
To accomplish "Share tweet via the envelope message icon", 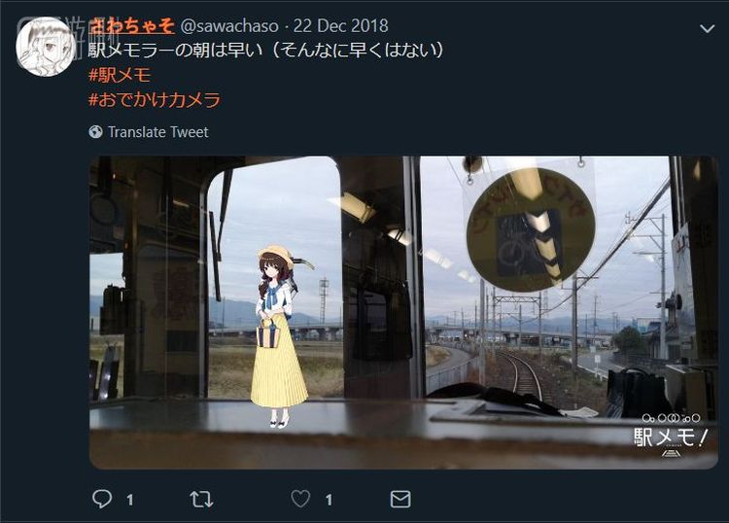I will pyautogui.click(x=400, y=500).
